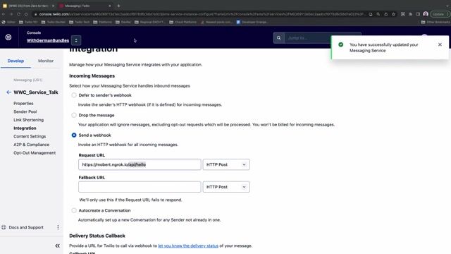This screenshot has width=451, height=254.
Task: Open Docs and Support
Action: click(26, 227)
